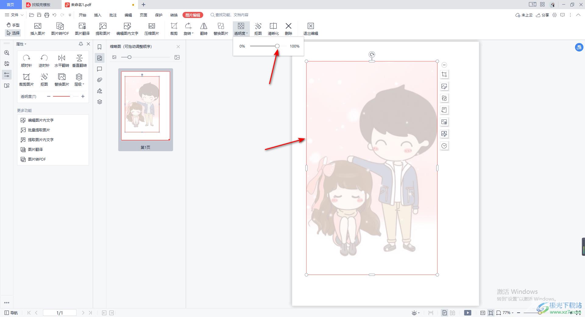Screen dimensions: 585x317
Task: Switch to the Start (开始) ribbon tab
Action: 83,15
